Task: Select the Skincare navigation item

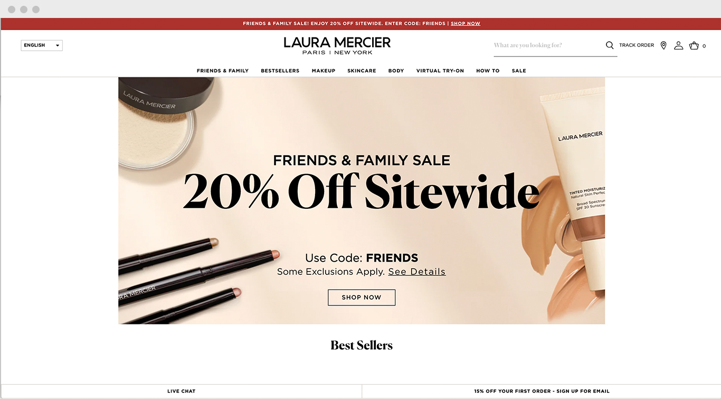Action: coord(362,71)
